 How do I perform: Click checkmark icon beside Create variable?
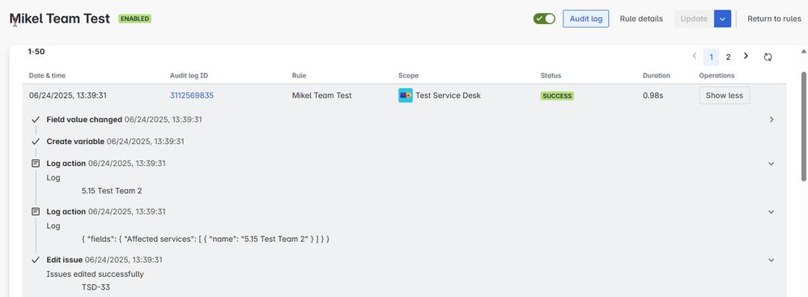click(x=36, y=141)
